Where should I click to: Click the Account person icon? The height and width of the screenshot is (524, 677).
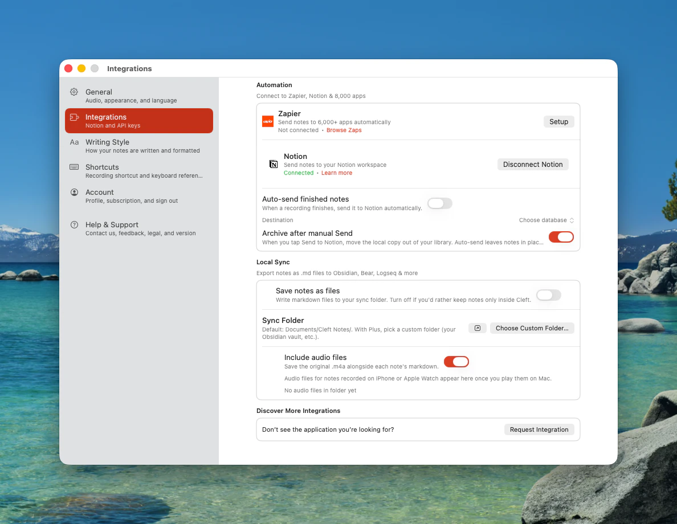coord(74,192)
